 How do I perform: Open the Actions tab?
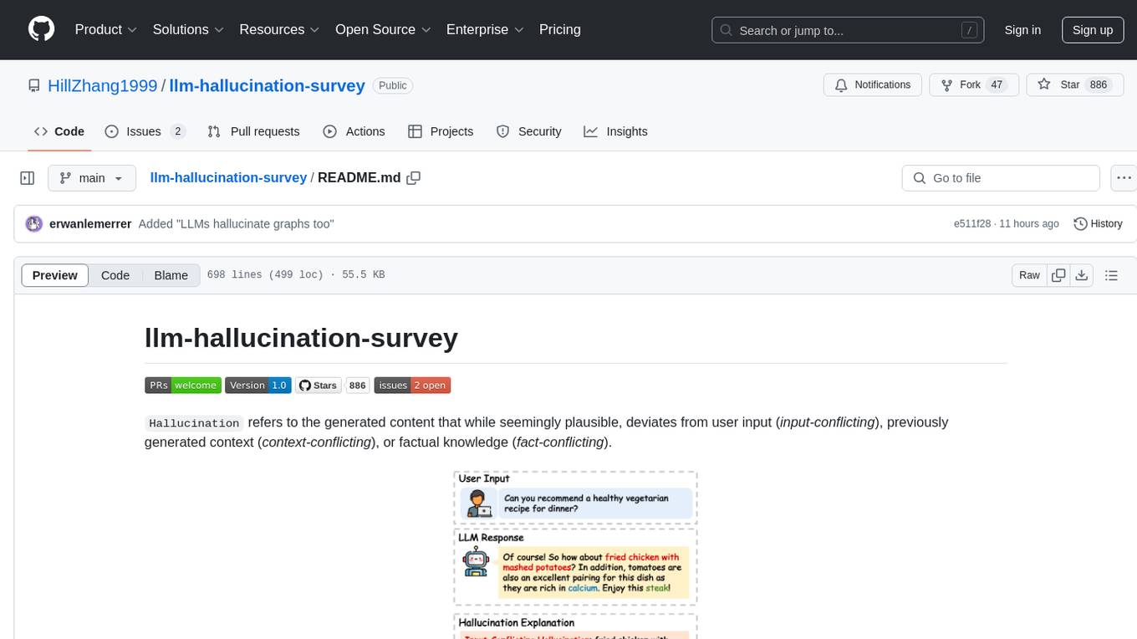[x=354, y=131]
